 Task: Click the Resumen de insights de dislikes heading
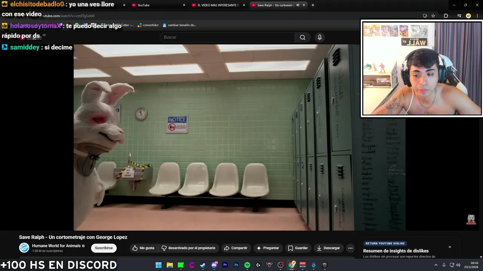coord(396,251)
